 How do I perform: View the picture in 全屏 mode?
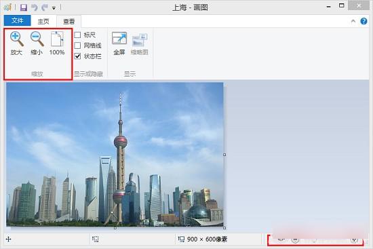coord(119,43)
